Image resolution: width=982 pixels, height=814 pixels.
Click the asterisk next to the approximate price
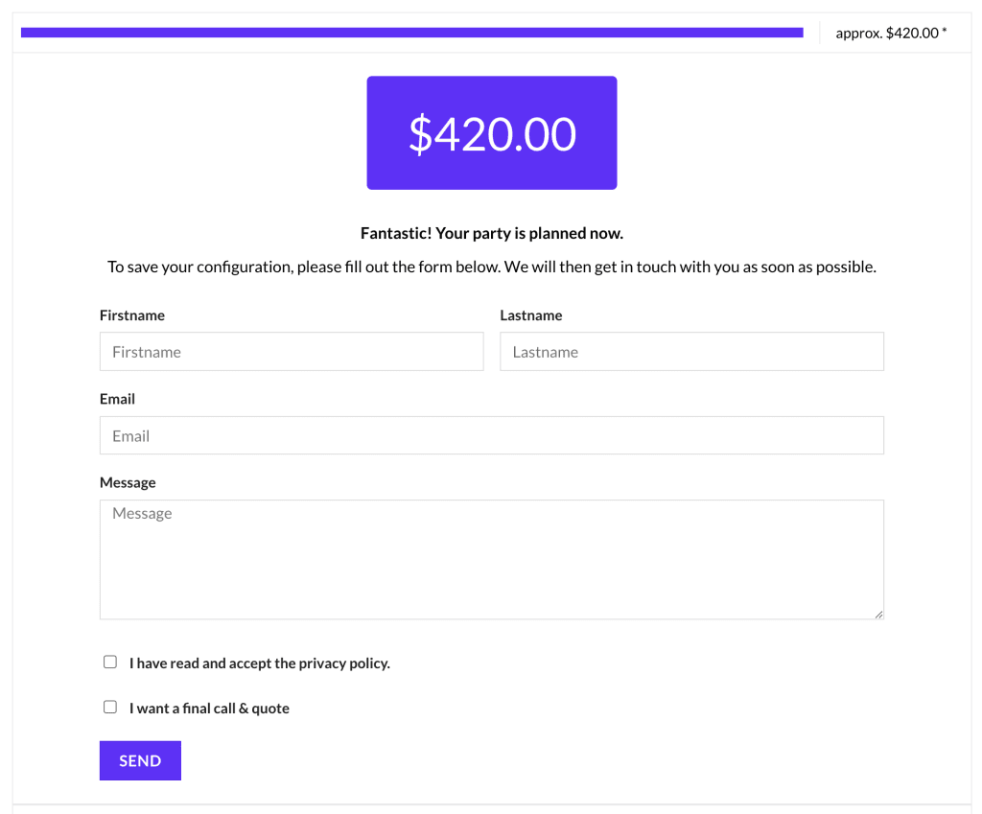pos(946,30)
